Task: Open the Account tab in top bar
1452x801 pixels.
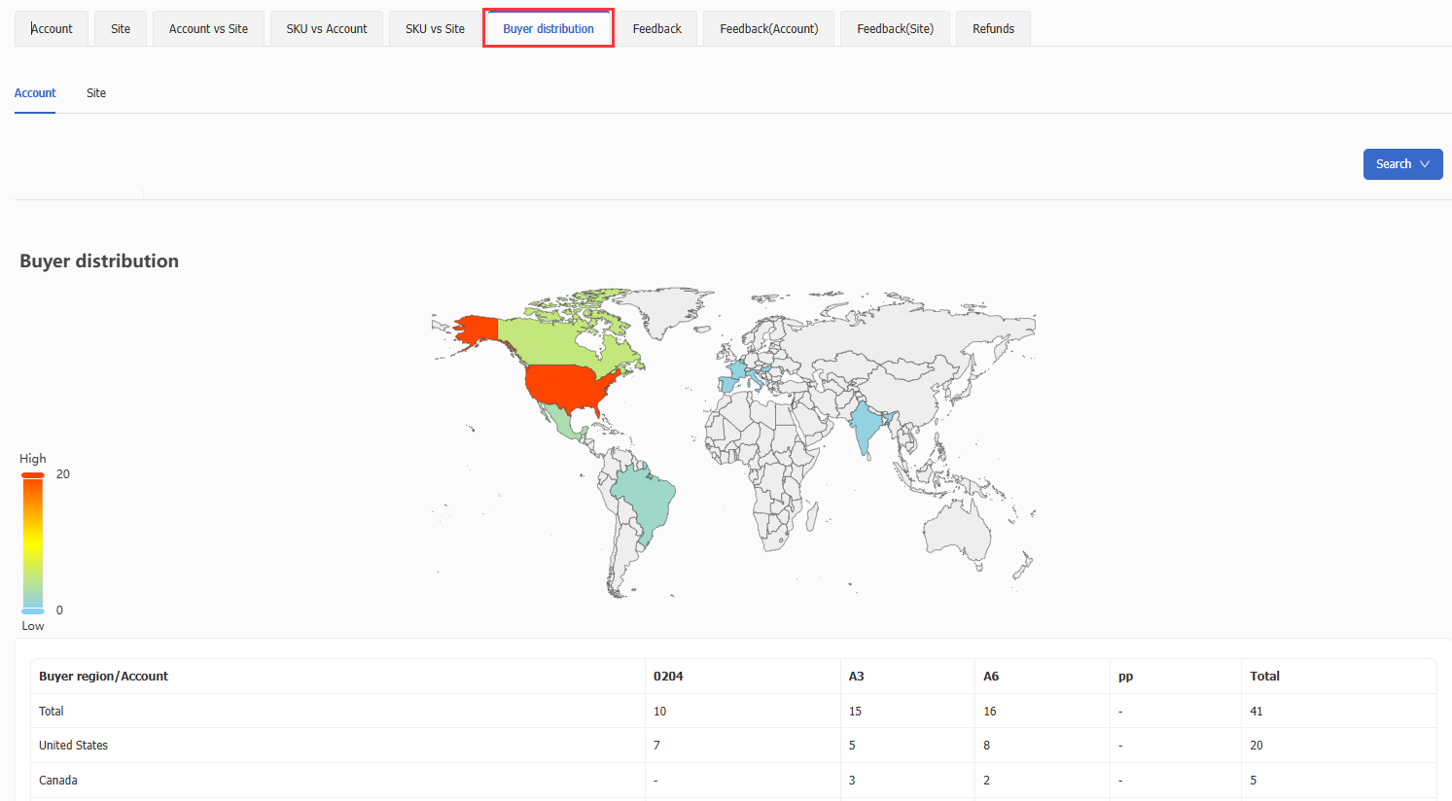Action: click(52, 29)
